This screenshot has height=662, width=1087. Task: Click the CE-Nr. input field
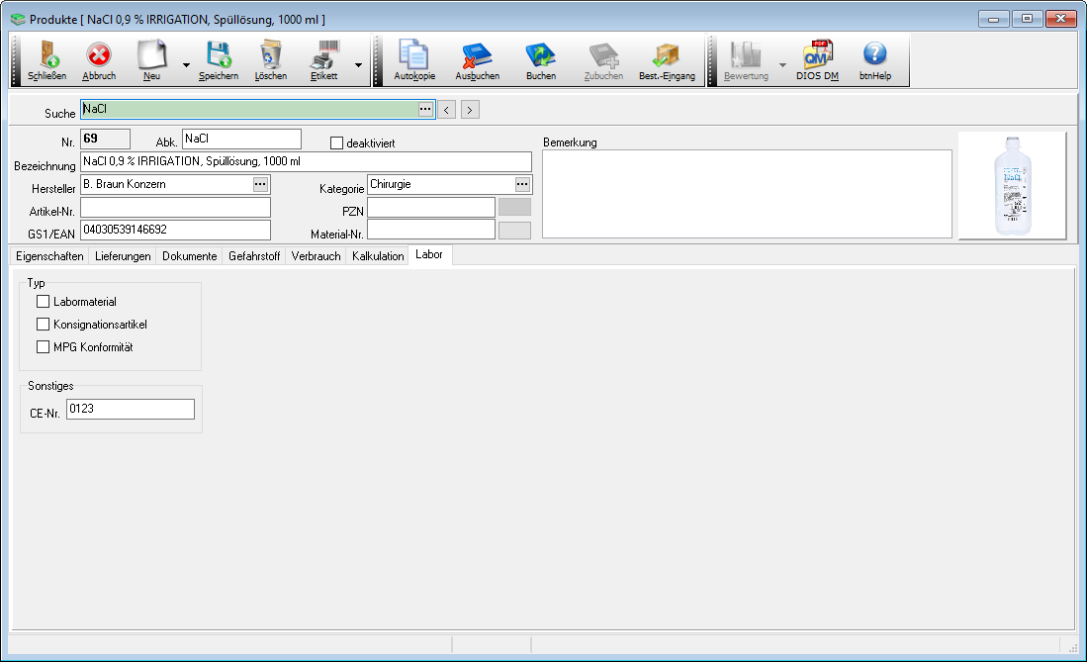(x=131, y=410)
